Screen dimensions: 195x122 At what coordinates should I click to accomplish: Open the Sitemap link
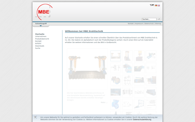point(158,23)
